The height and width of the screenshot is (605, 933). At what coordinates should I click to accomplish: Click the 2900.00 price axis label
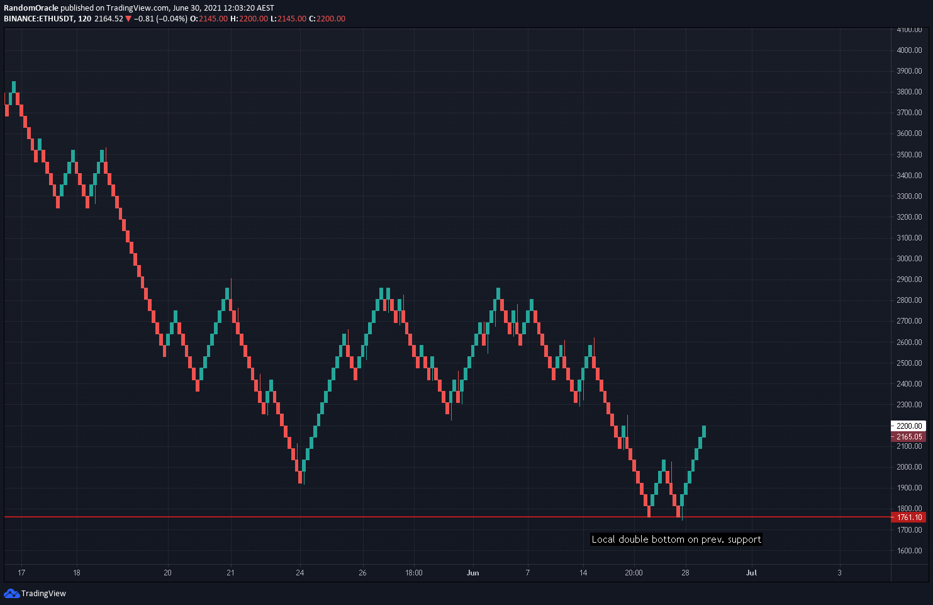click(909, 280)
